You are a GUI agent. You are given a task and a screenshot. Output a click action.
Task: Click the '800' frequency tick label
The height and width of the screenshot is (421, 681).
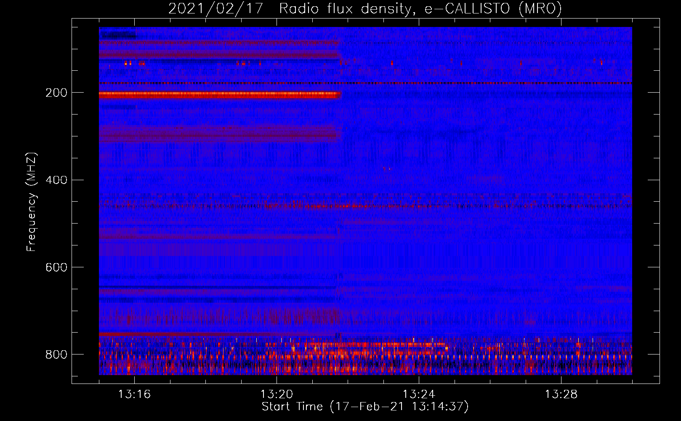click(x=56, y=354)
